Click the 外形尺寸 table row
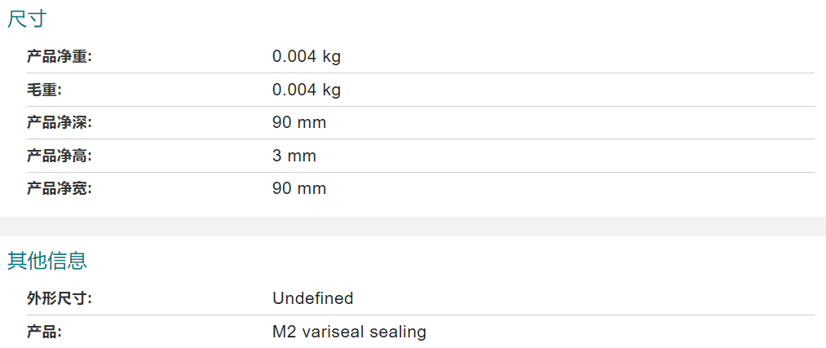This screenshot has height=348, width=826. [x=421, y=298]
